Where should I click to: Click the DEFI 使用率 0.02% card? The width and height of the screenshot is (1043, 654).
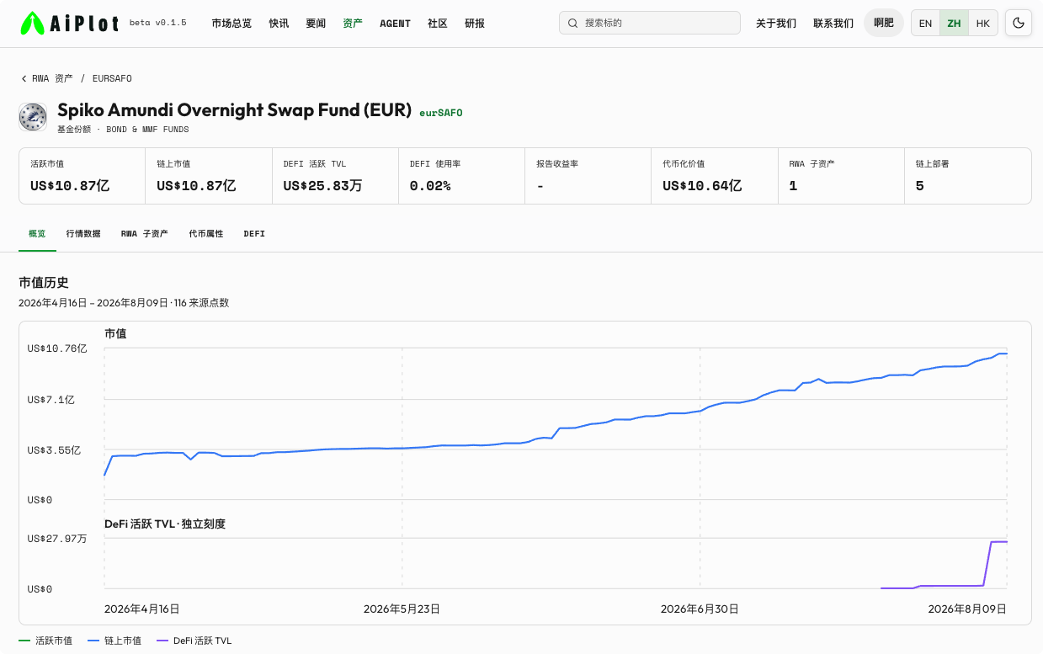461,176
